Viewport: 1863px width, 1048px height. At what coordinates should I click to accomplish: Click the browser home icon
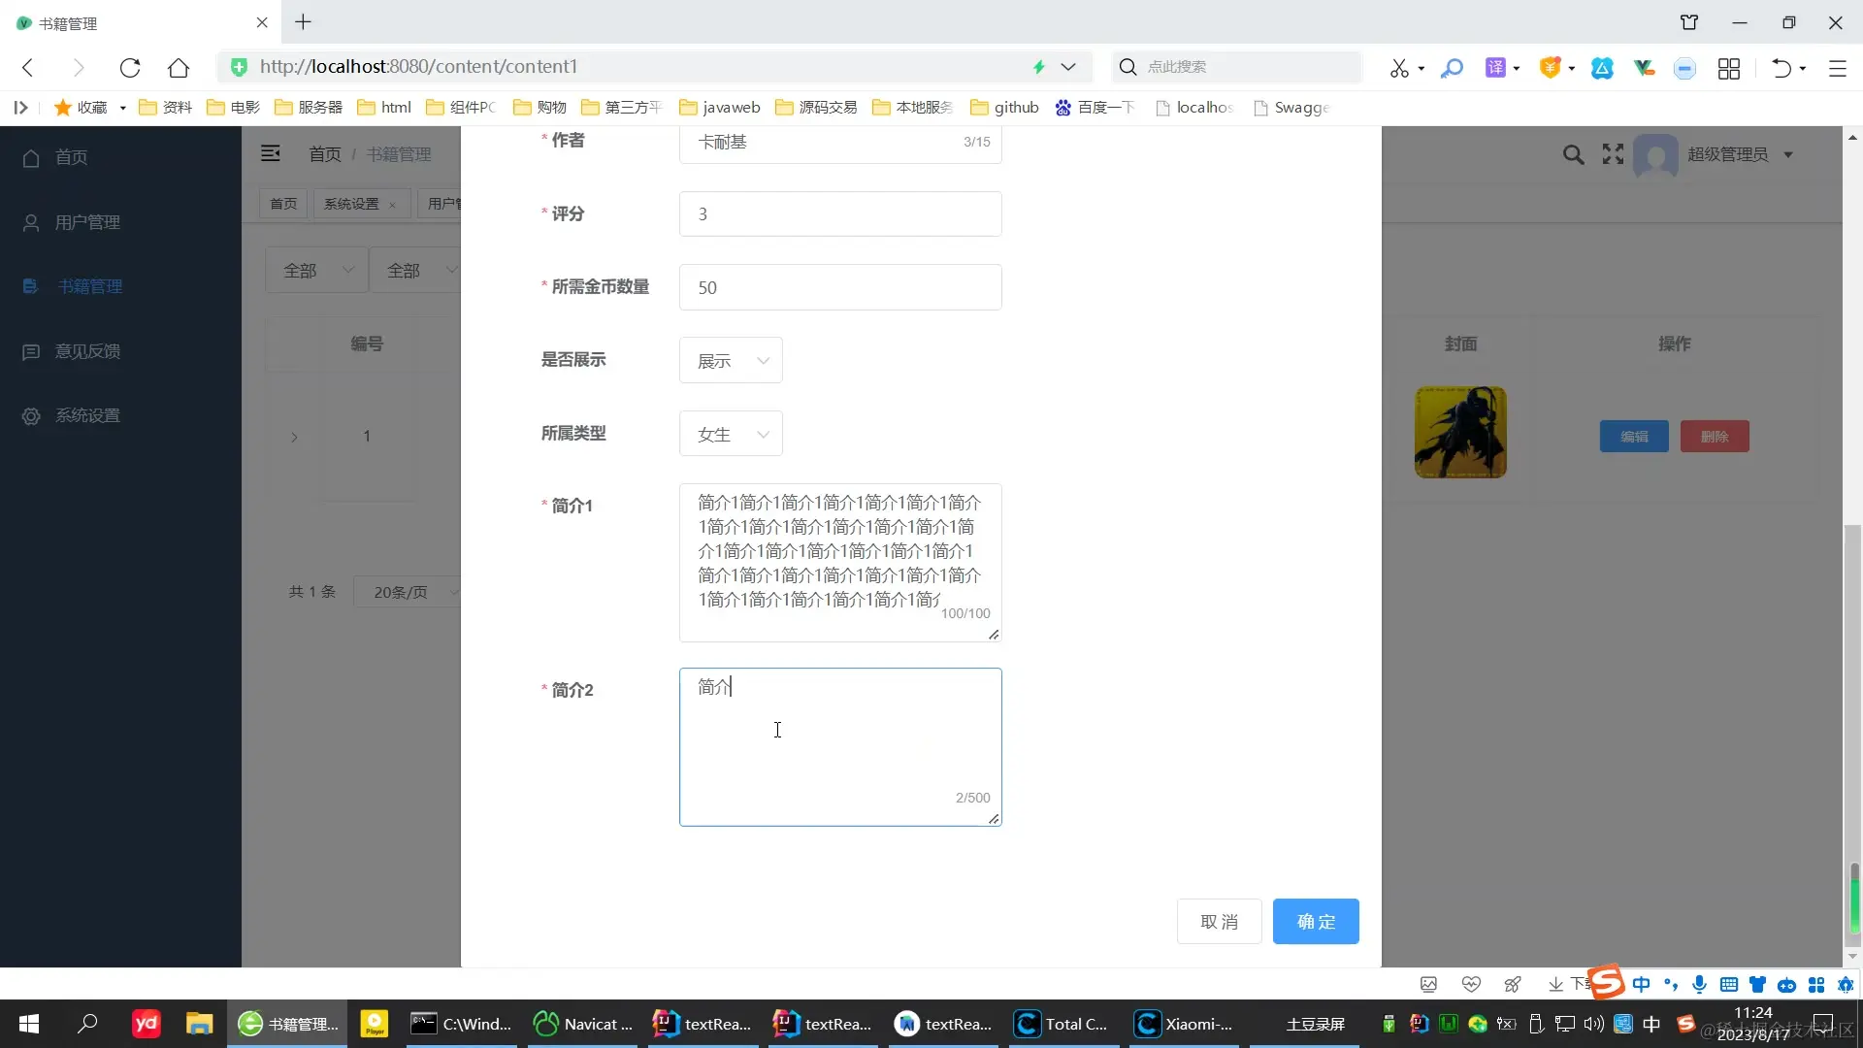(x=179, y=67)
